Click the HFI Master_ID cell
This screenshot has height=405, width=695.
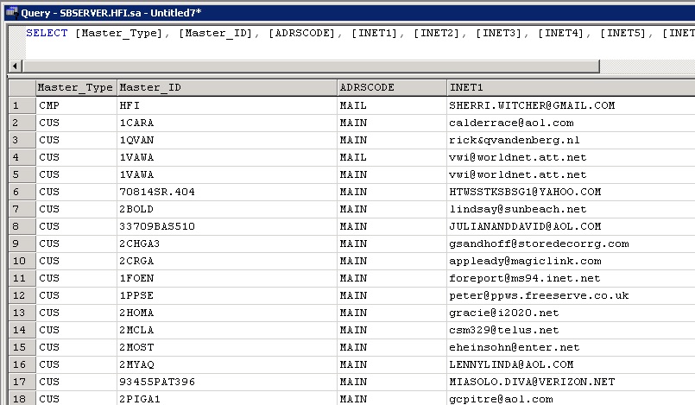tap(227, 105)
